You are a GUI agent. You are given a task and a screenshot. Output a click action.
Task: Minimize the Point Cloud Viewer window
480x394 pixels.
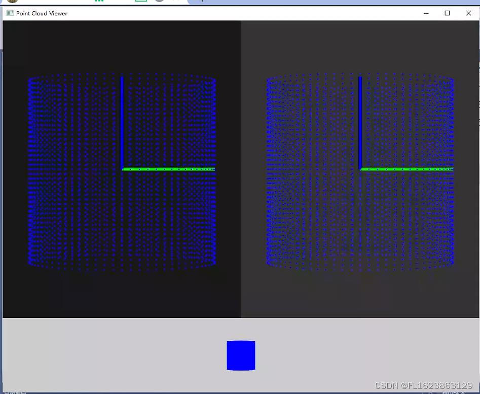426,13
